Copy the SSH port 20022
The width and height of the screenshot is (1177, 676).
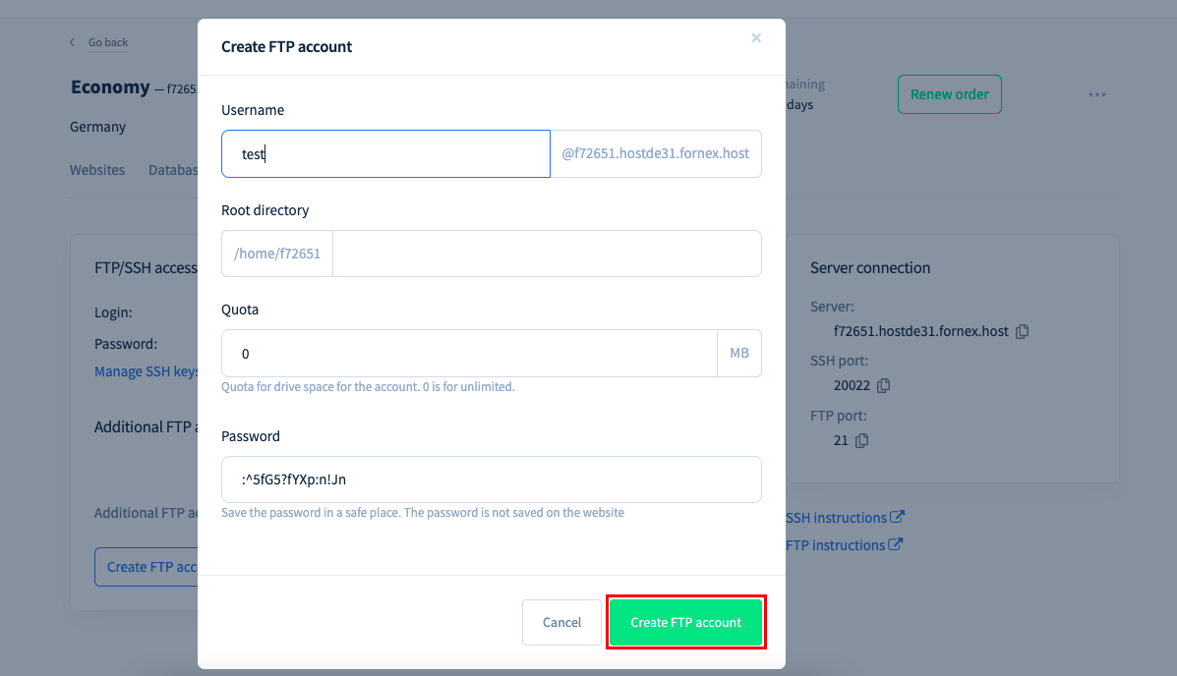click(x=884, y=385)
